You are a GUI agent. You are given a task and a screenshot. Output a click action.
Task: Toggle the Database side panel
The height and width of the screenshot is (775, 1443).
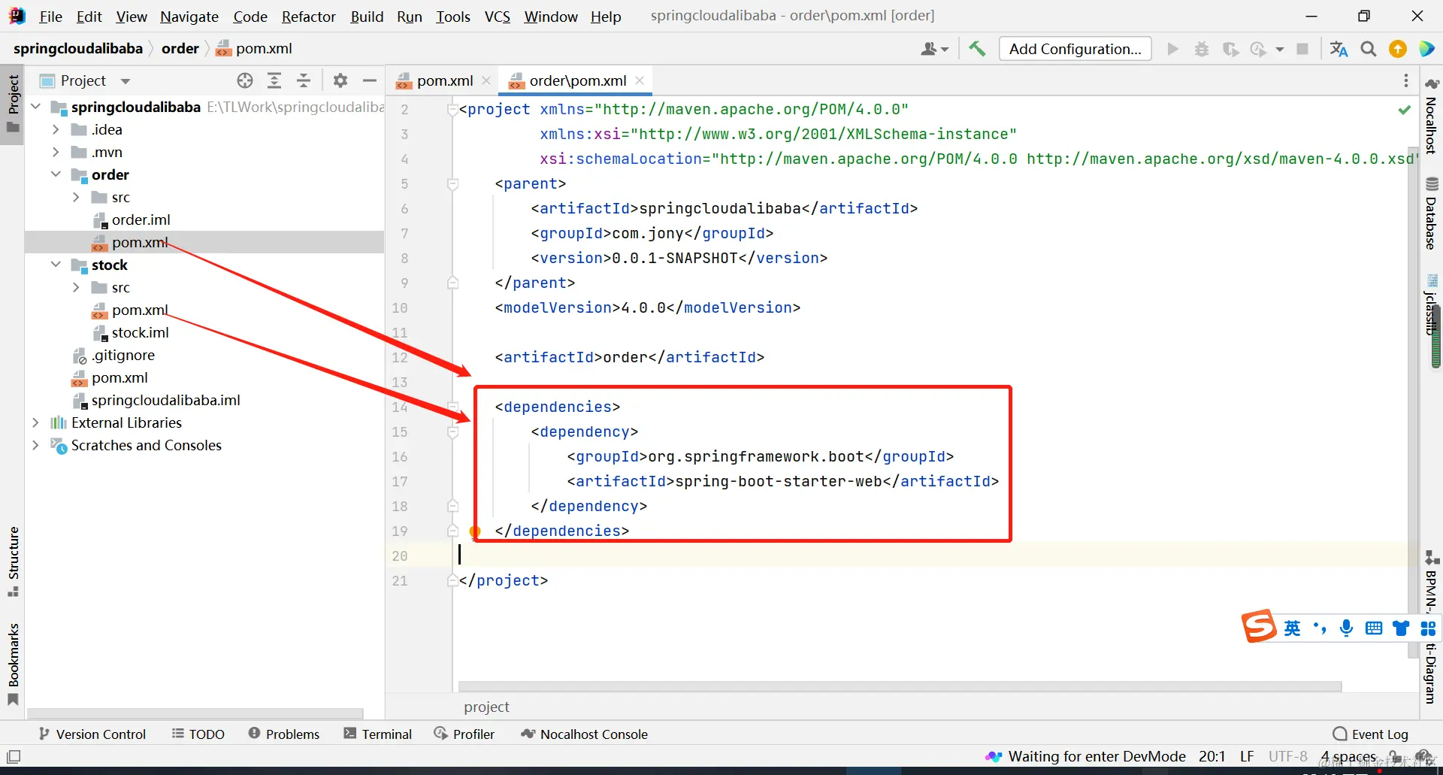click(x=1432, y=213)
